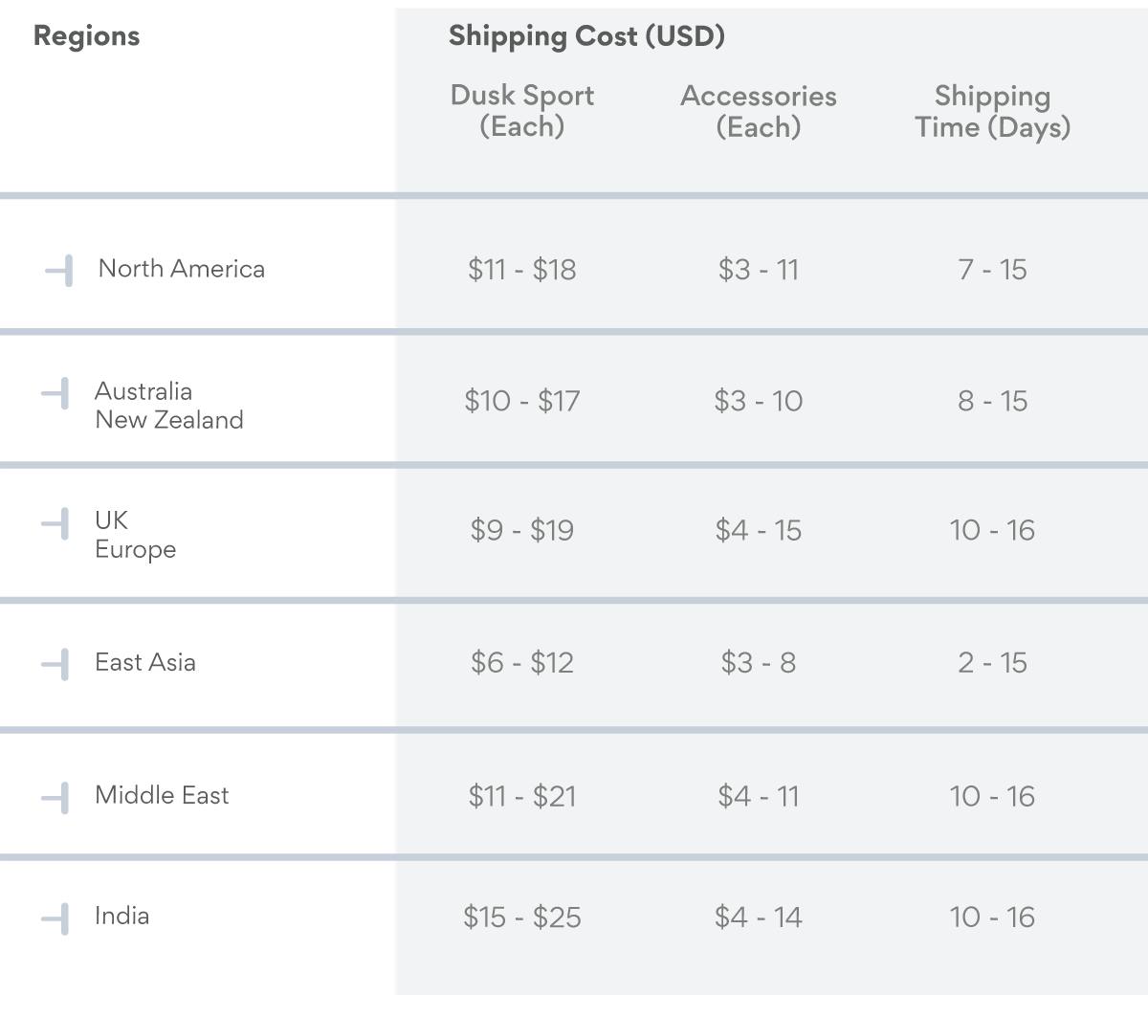Click East Asia's 2 - 15 shipping time
The height and width of the screenshot is (1017, 1148).
click(992, 663)
